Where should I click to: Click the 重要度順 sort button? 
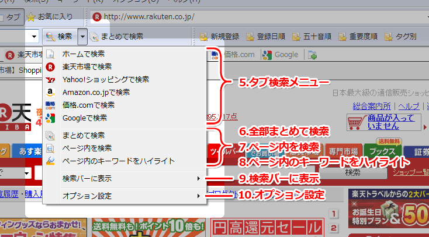click(358, 37)
